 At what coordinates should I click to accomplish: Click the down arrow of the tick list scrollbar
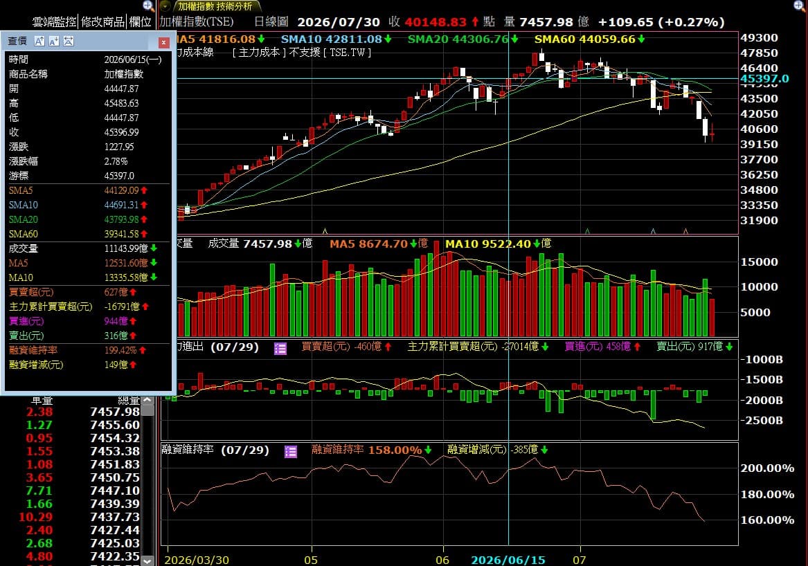coord(147,560)
